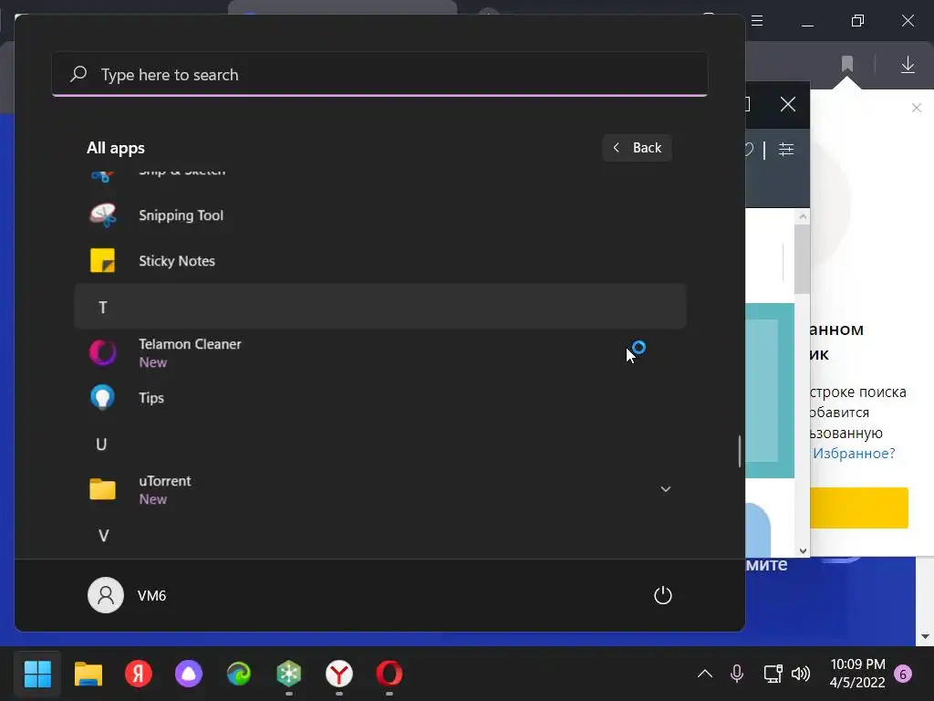Screen dimensions: 934x701
Task: Launch Telamon Cleaner icon
Action: (102, 352)
